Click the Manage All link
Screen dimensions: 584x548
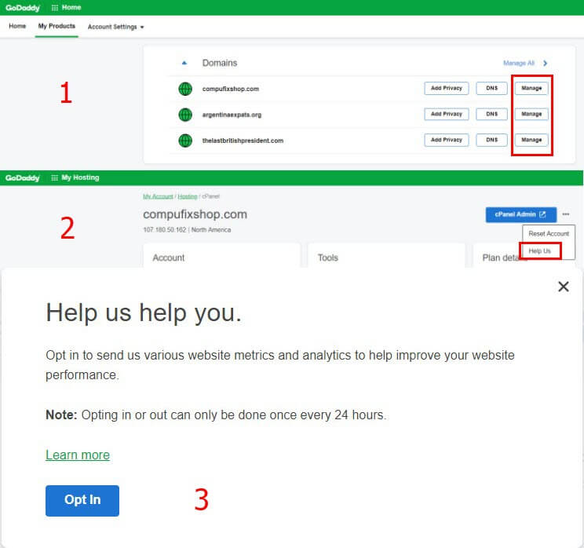tap(519, 63)
